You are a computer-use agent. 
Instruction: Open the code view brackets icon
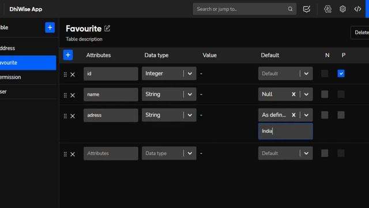(357, 9)
